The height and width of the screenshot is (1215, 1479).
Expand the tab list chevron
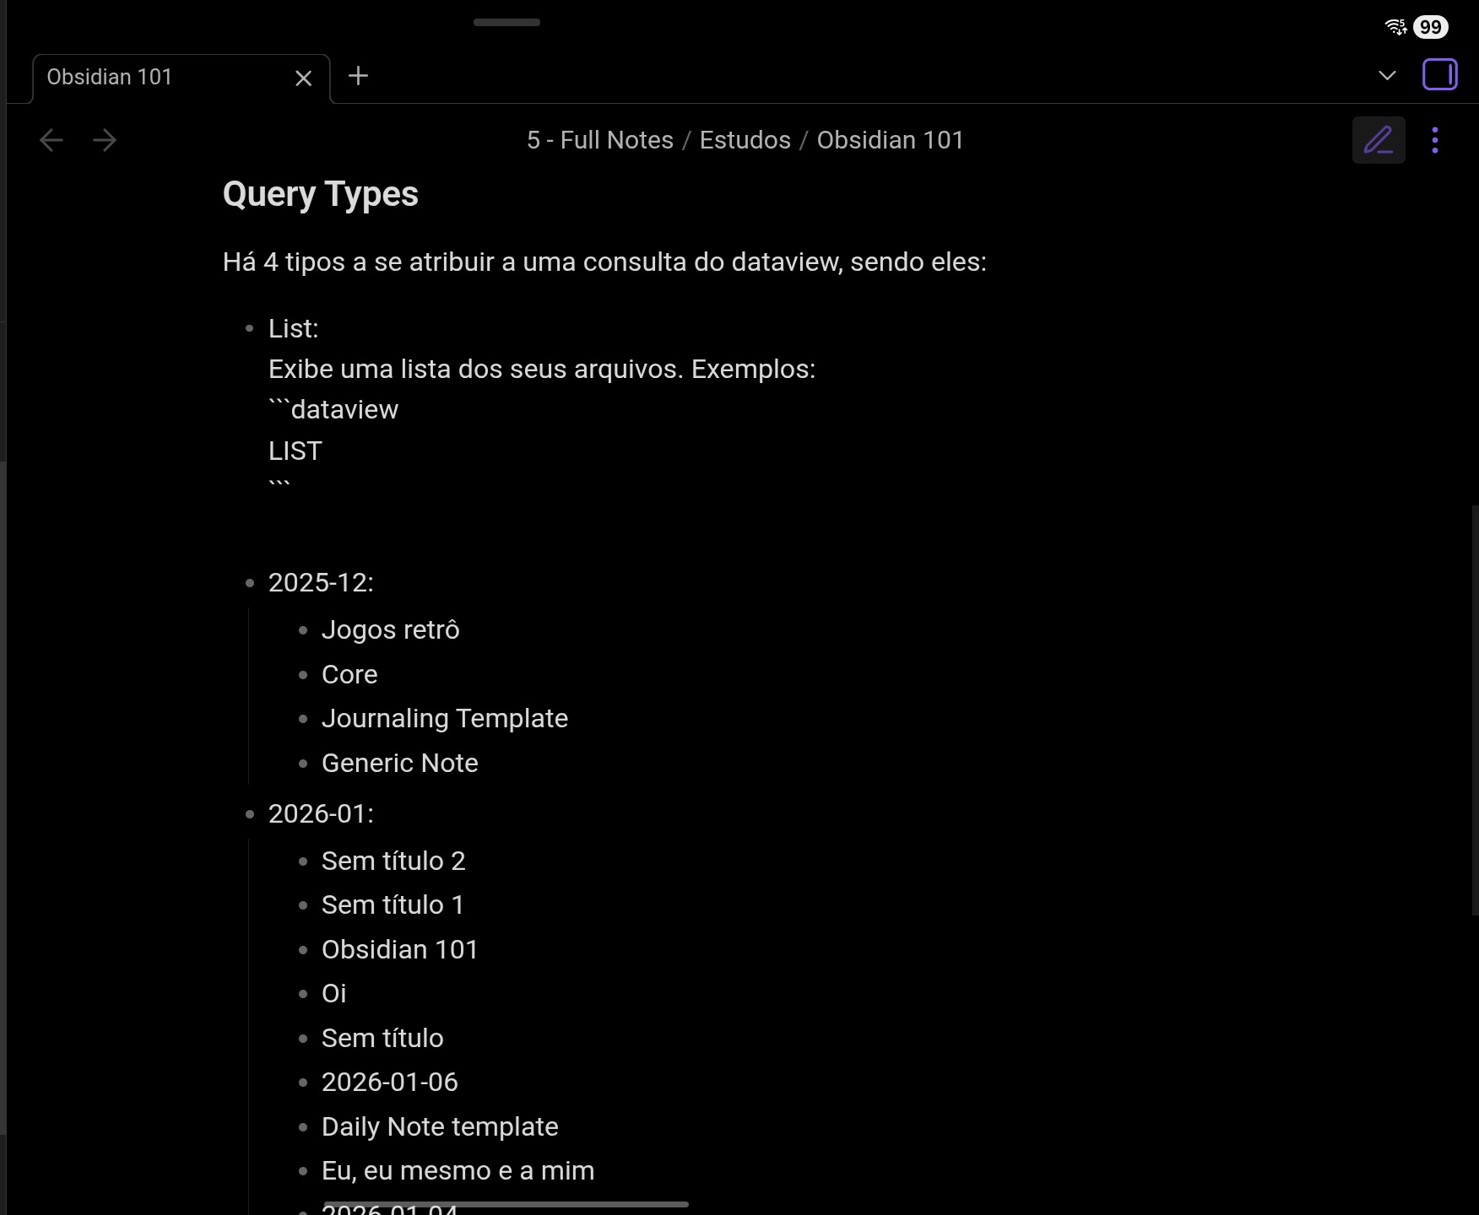(x=1386, y=76)
